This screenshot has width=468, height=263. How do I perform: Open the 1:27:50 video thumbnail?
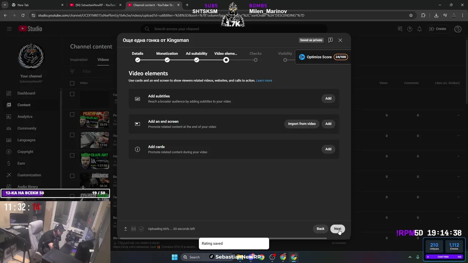[94, 160]
